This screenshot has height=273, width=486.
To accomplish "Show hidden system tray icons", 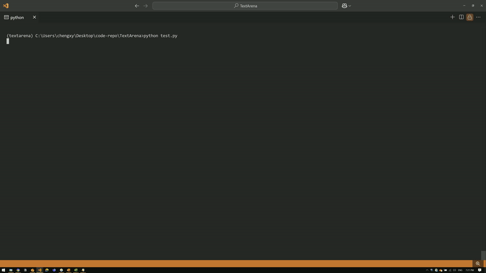I will click(427, 270).
